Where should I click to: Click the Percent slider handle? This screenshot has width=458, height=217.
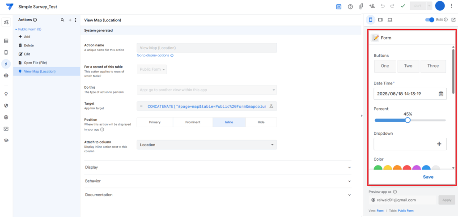[x=407, y=120]
